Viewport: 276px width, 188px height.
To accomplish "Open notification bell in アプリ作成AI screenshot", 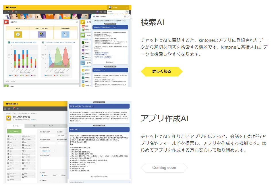I will click(13, 108).
